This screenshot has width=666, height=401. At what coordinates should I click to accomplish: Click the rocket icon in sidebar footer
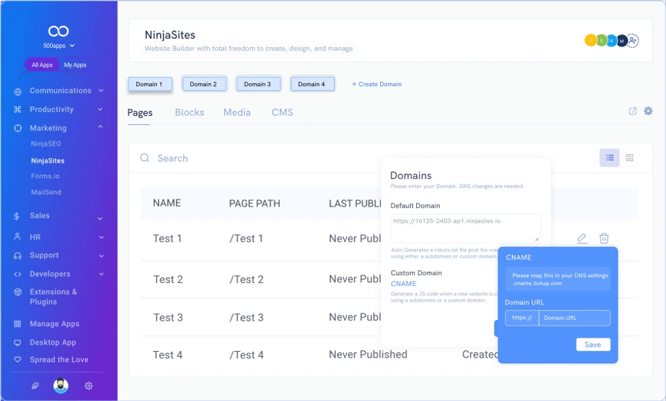point(35,386)
